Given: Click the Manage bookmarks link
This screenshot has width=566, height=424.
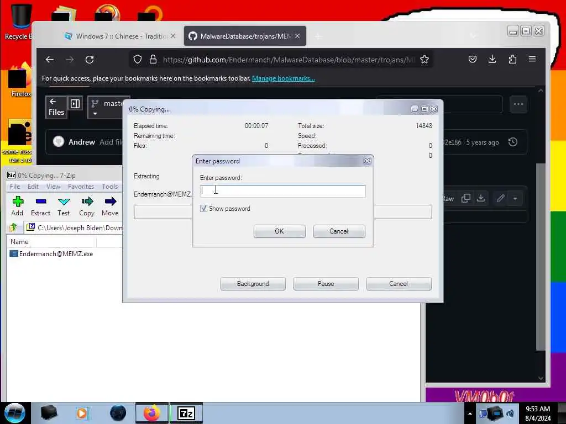Looking at the screenshot, I should 284,78.
